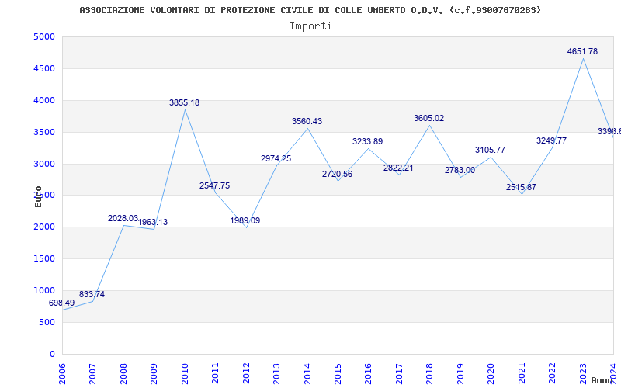The image size is (621, 388).
Task: Select the 698.49 data label
Action: pos(61,303)
